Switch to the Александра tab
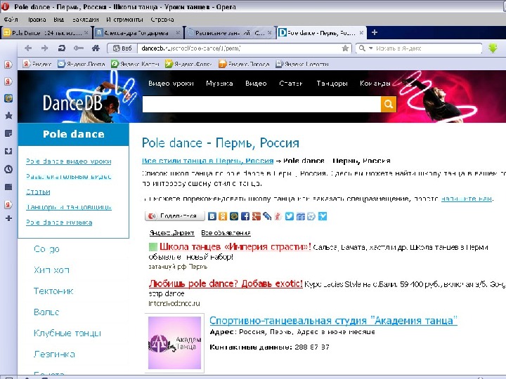 (x=137, y=33)
